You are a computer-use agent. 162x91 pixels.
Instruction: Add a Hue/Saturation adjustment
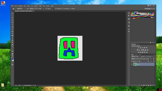point(137,50)
